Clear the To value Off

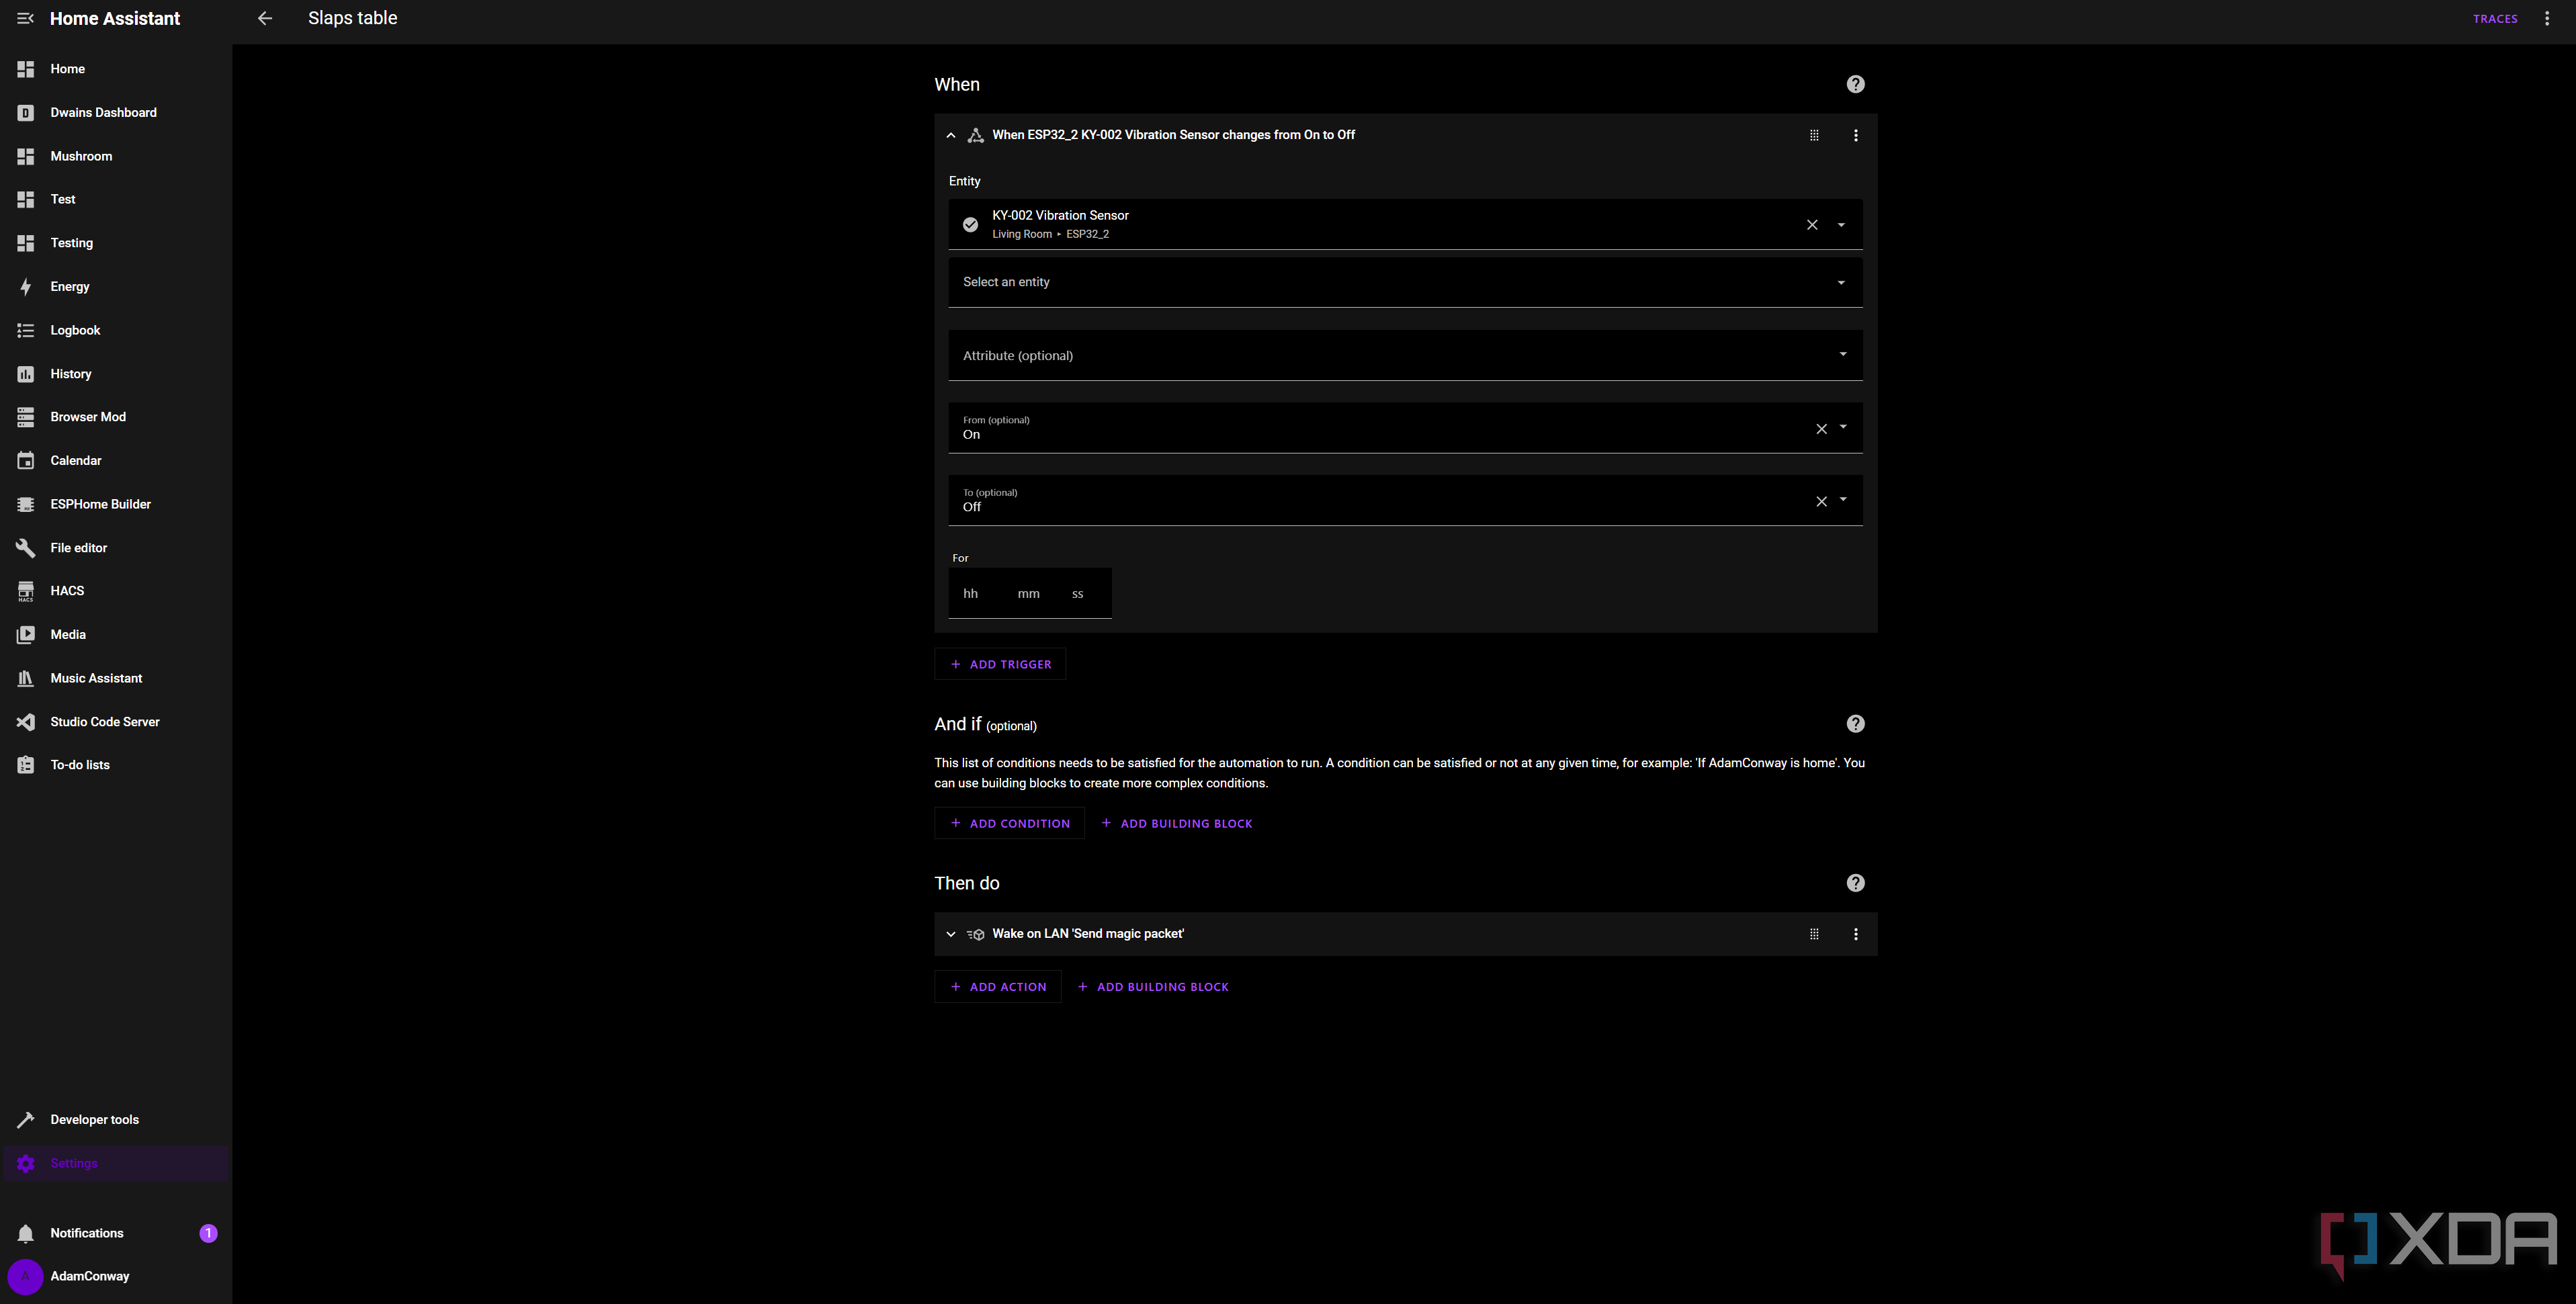click(1821, 502)
